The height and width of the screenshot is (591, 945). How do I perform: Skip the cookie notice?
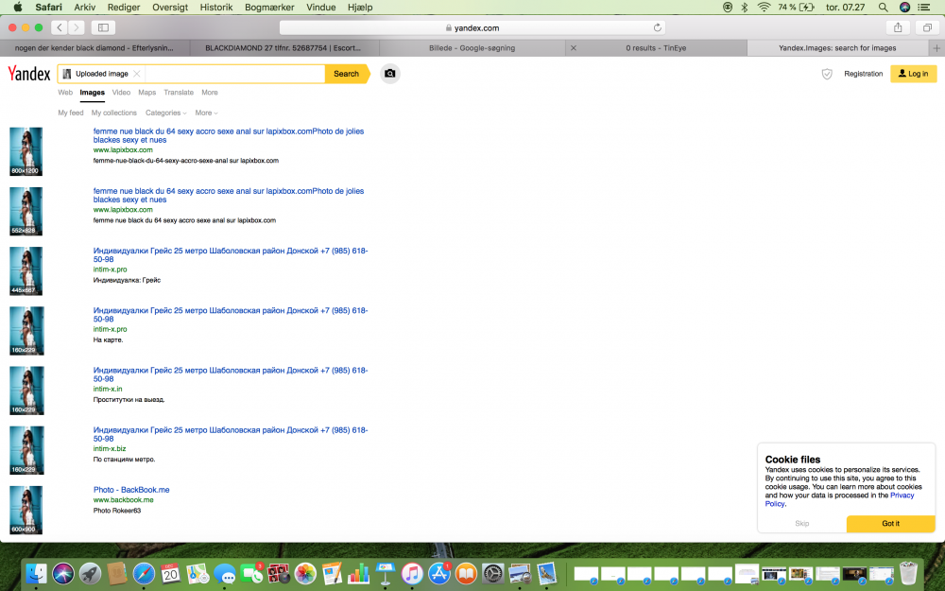pyautogui.click(x=801, y=524)
